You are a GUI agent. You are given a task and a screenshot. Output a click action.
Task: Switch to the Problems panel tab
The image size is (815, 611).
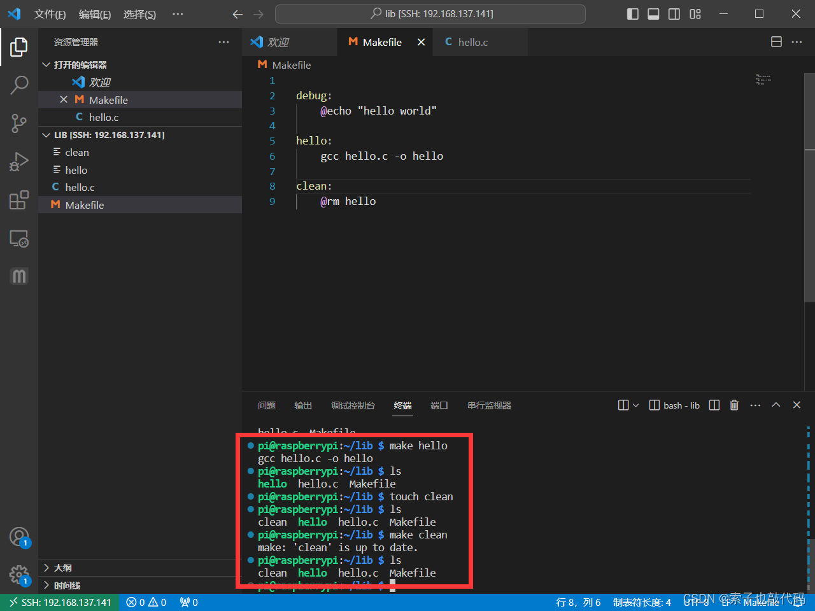tap(267, 405)
